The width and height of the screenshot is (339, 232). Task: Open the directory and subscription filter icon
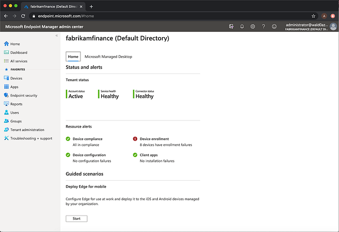pyautogui.click(x=231, y=27)
